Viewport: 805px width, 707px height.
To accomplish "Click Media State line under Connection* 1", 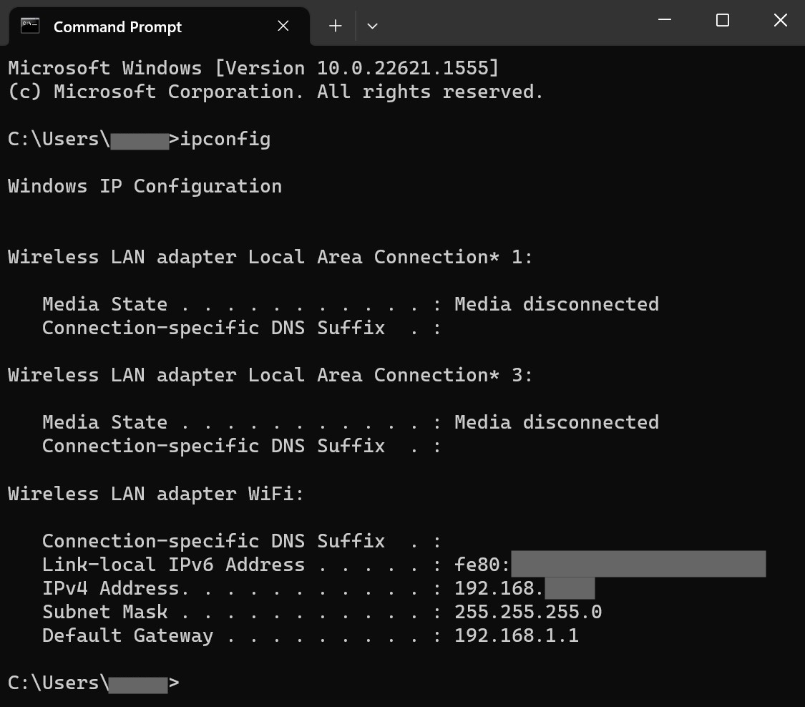I will 351,304.
